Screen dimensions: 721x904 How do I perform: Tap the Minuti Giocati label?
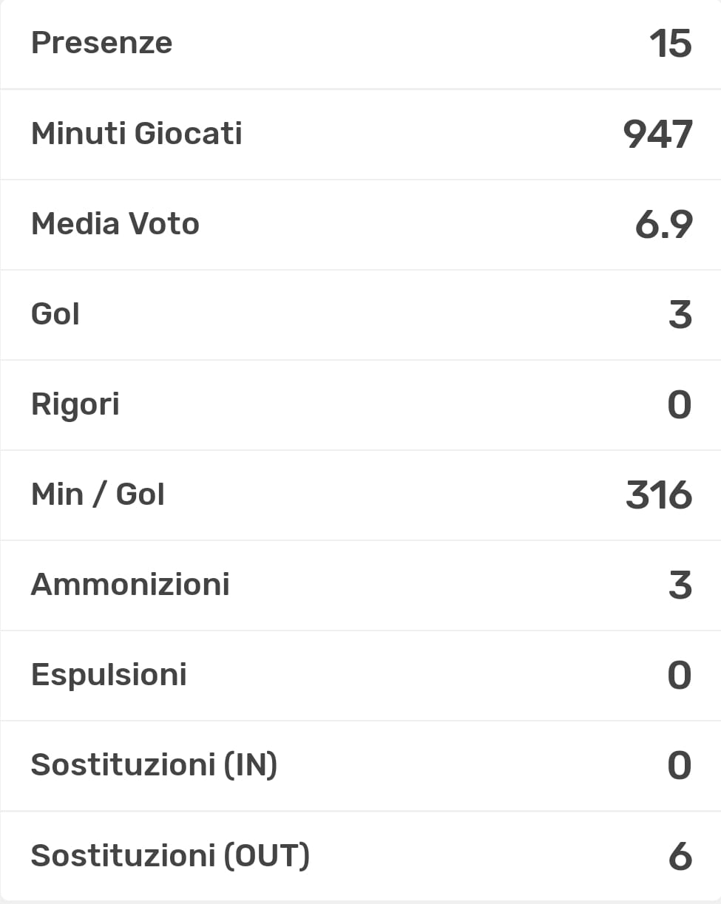pyautogui.click(x=136, y=134)
